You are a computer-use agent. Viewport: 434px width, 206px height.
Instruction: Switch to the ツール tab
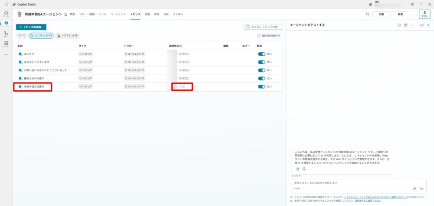coord(102,14)
